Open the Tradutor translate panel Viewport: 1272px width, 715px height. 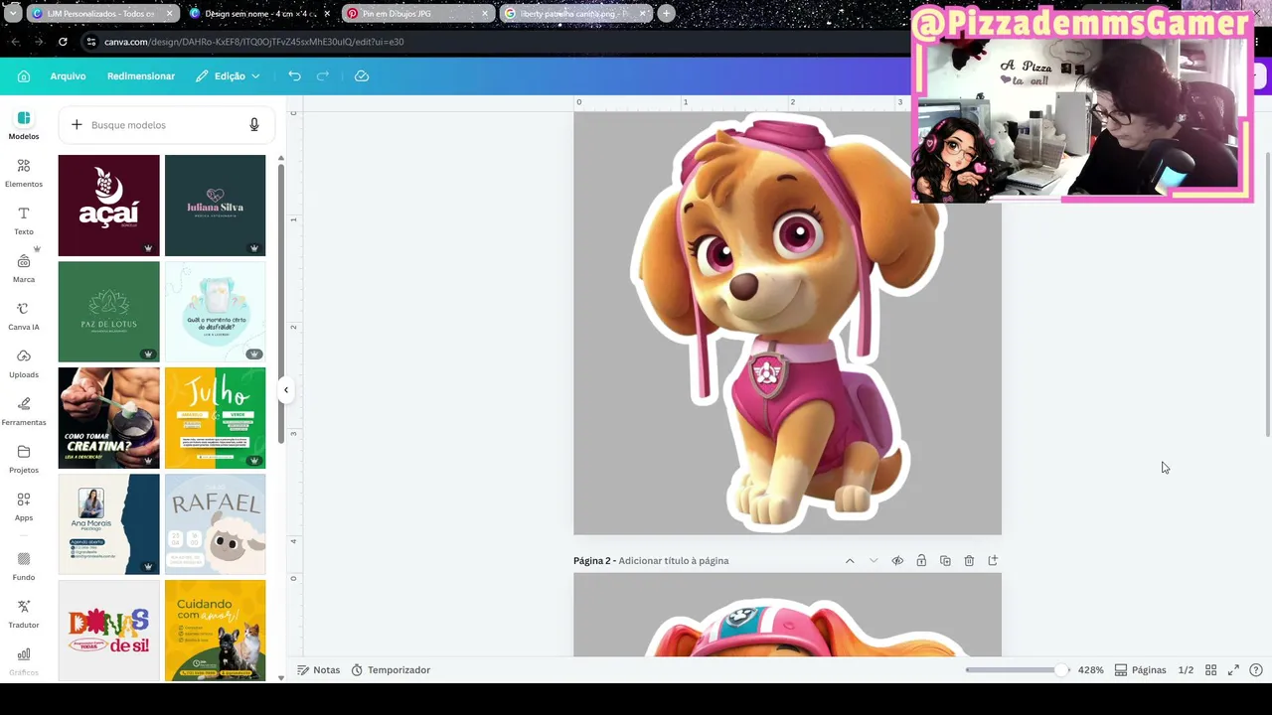tap(24, 614)
